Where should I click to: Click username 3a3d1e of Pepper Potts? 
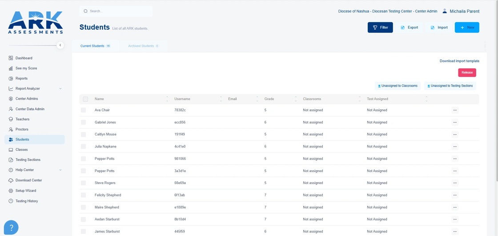[x=180, y=171]
